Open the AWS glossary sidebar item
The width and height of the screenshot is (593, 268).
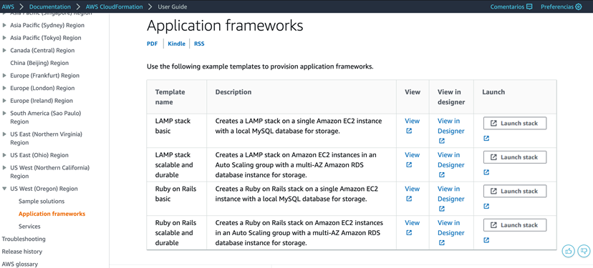pos(19,264)
